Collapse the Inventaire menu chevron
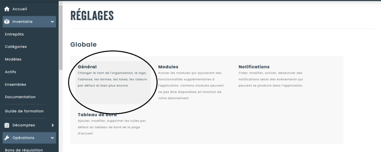 click(52, 22)
